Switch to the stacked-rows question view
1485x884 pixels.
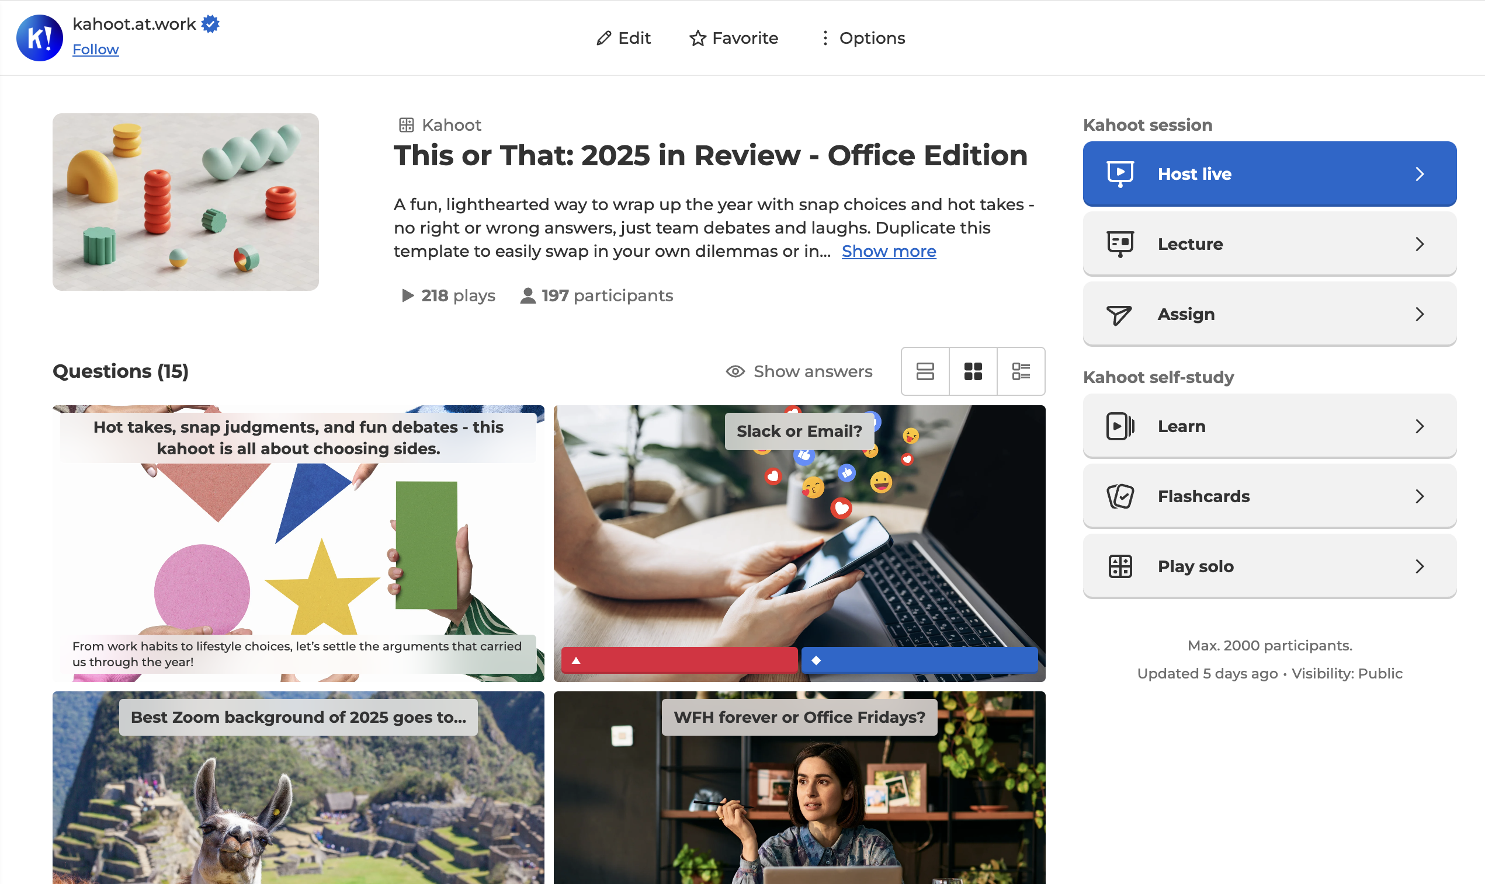pyautogui.click(x=925, y=372)
